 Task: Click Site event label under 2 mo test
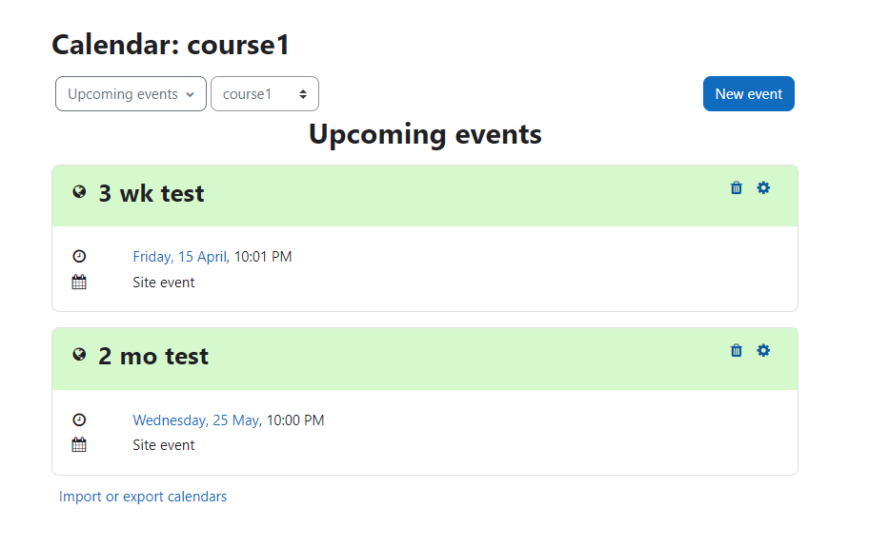163,445
